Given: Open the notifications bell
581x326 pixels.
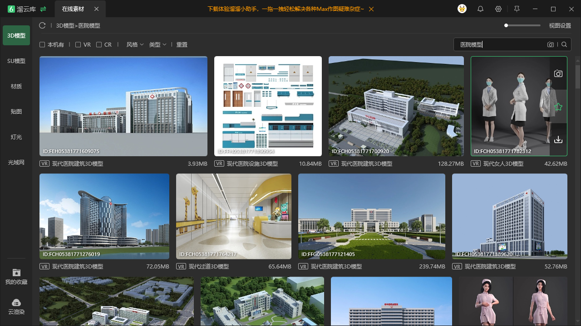Looking at the screenshot, I should click(x=480, y=9).
